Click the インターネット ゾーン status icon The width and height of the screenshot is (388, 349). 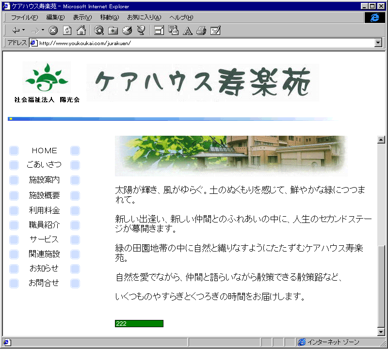pyautogui.click(x=302, y=342)
